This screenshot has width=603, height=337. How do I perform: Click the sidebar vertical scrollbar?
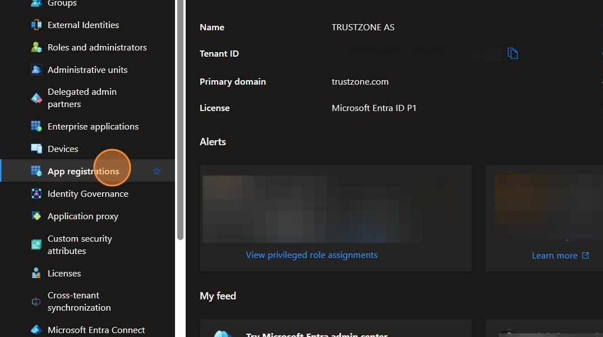pyautogui.click(x=180, y=119)
